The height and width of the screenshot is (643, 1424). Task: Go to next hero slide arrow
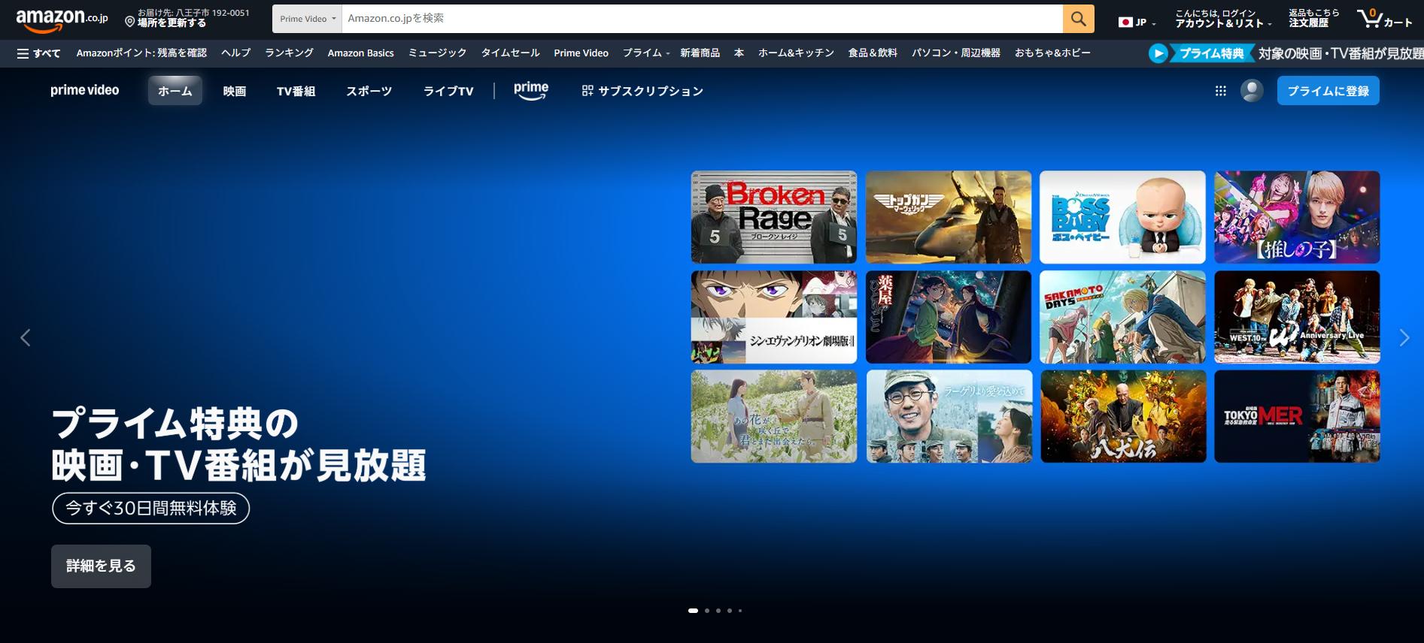point(1404,338)
